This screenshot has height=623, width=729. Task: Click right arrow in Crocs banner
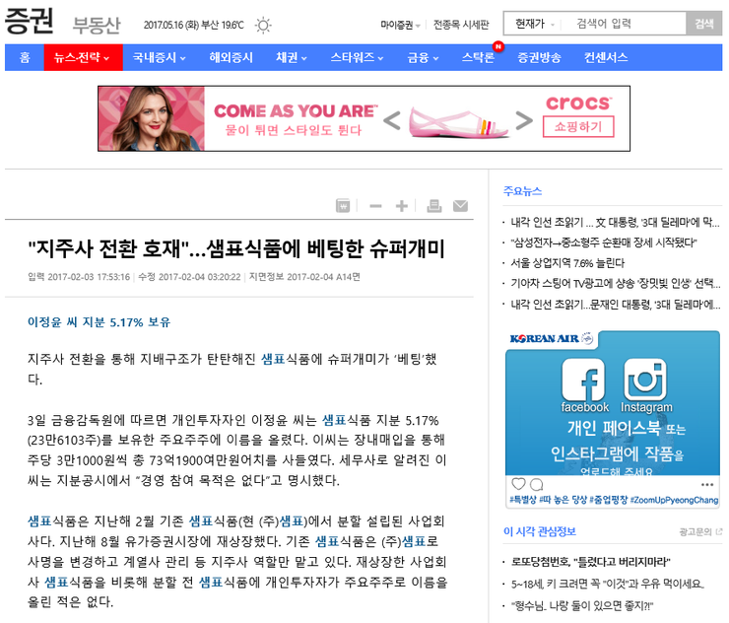(x=524, y=120)
